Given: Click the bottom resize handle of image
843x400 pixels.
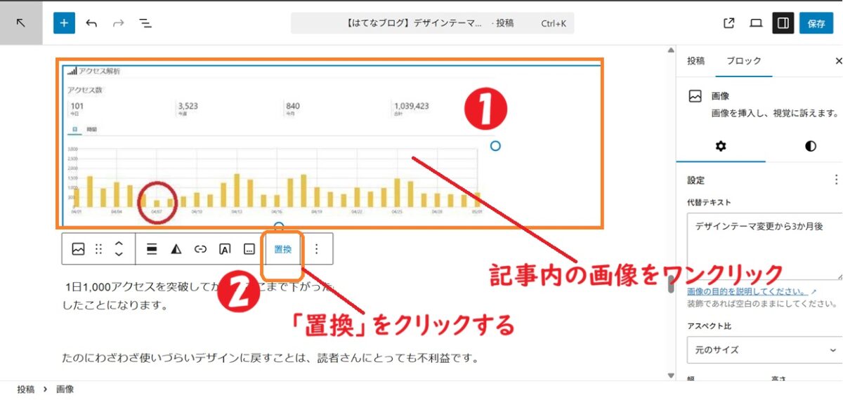Looking at the screenshot, I should click(x=279, y=226).
